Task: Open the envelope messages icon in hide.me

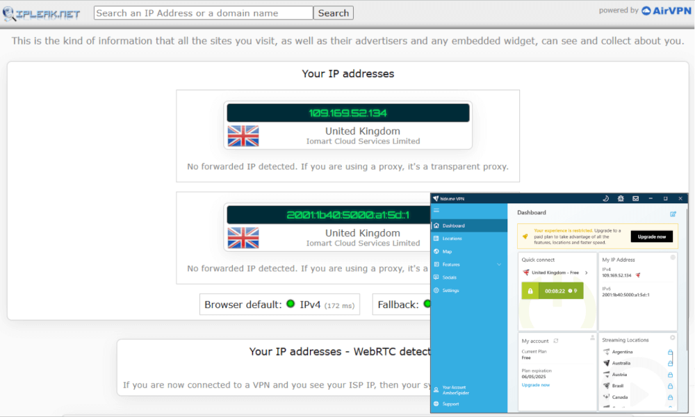Action: (636, 198)
